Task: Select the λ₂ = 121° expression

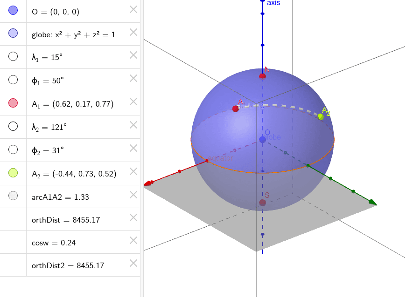Action: point(49,127)
